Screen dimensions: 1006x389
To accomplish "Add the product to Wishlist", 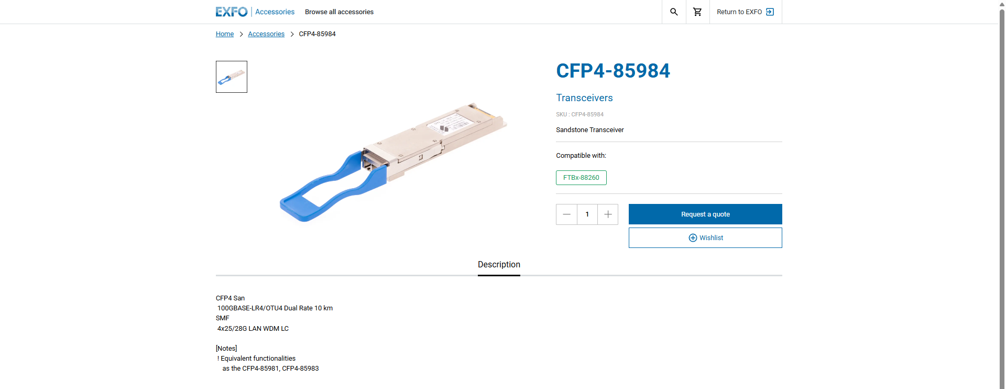I will coord(711,238).
